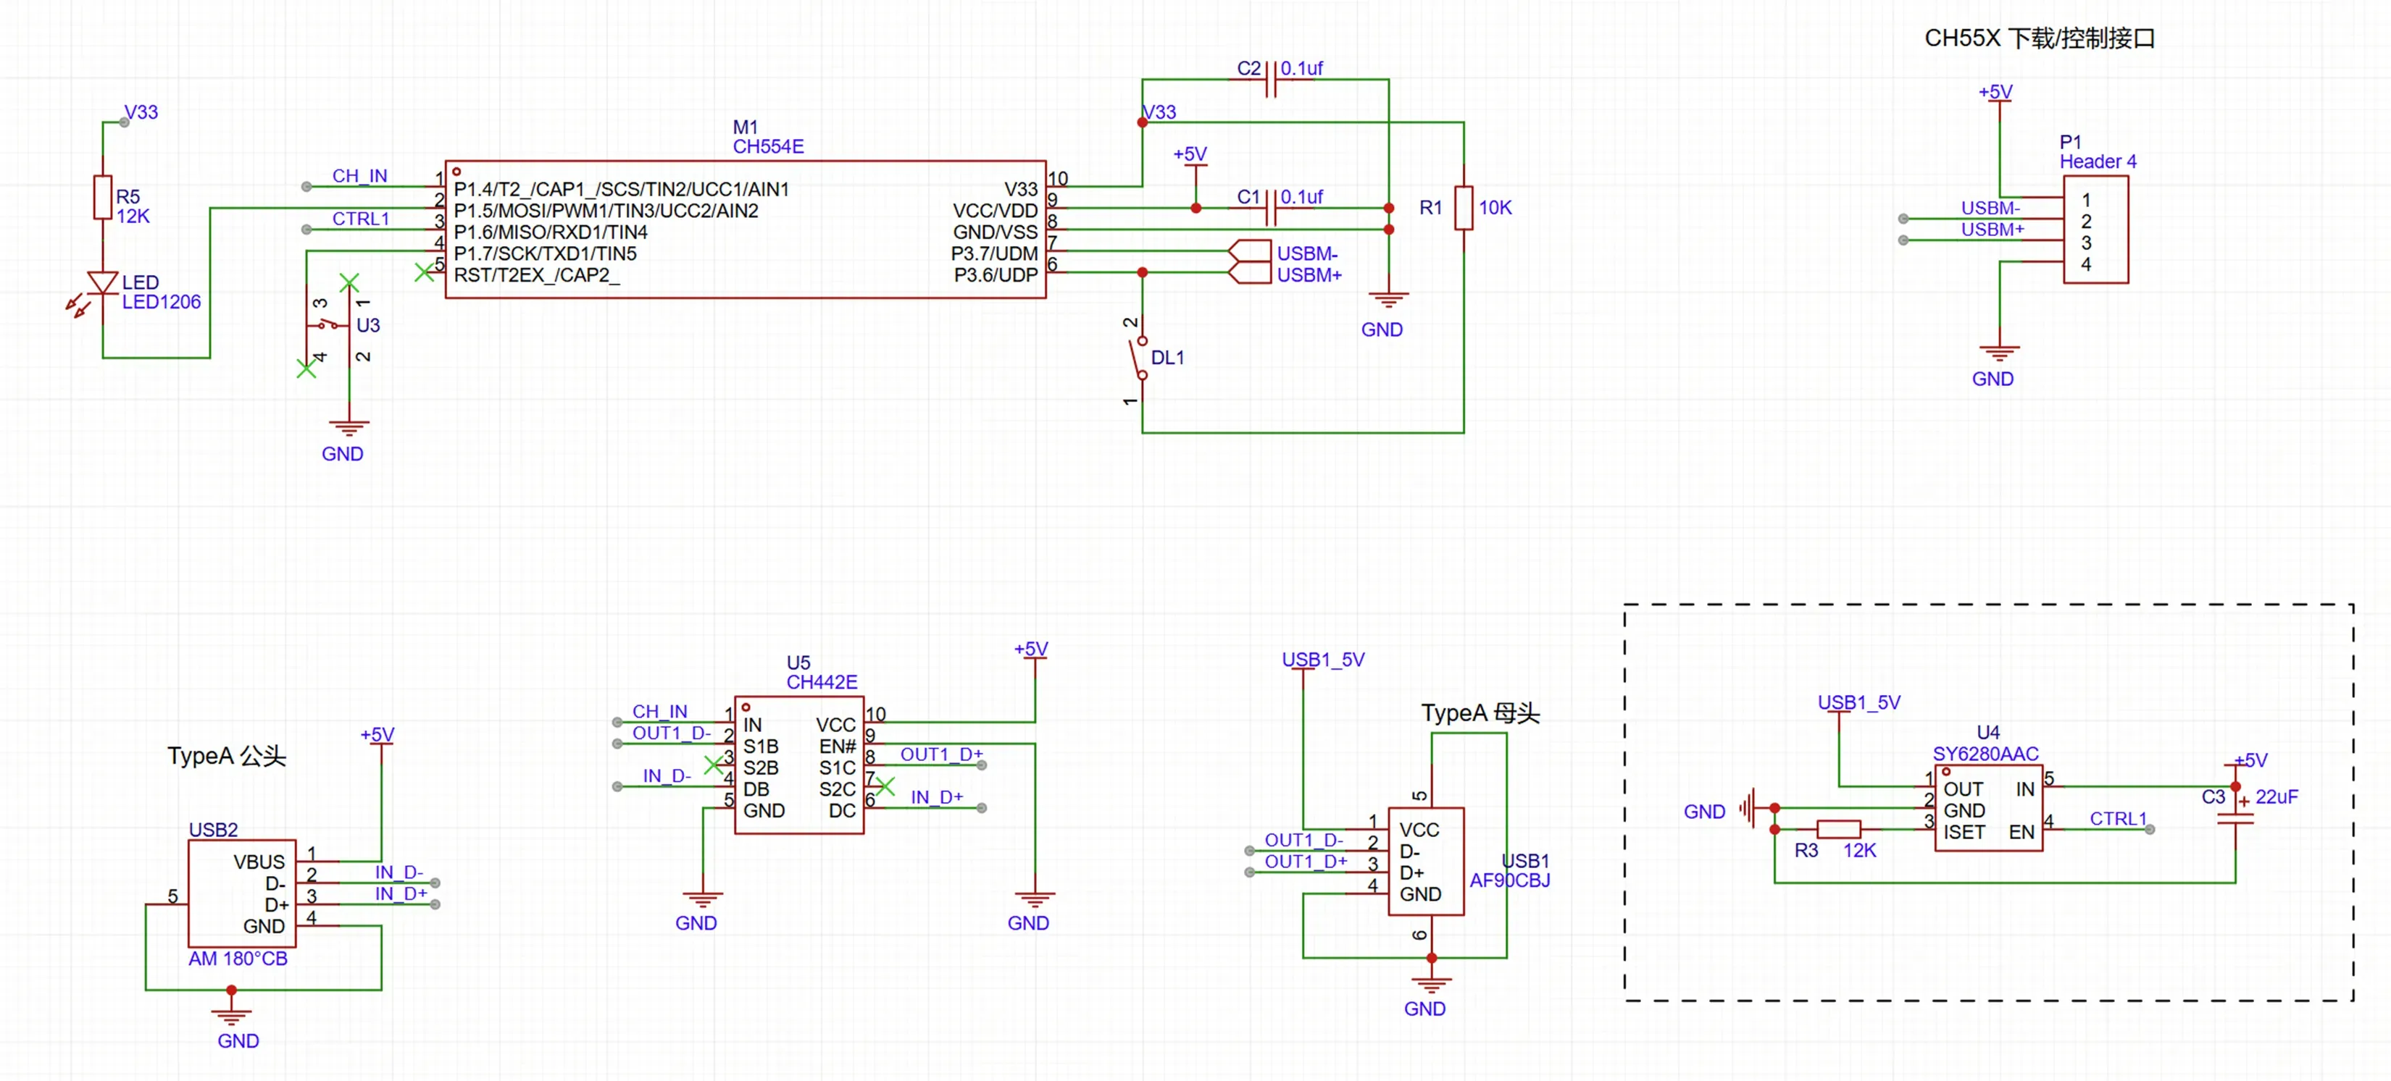Click the LED1206 diode symbol
The image size is (2391, 1081).
tap(102, 284)
